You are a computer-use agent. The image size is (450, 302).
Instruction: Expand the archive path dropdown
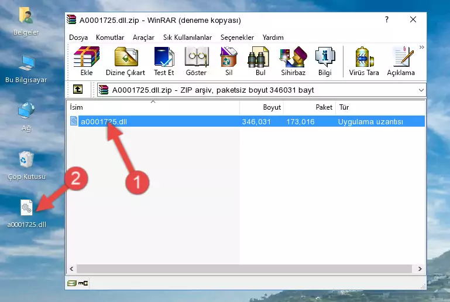pyautogui.click(x=421, y=90)
